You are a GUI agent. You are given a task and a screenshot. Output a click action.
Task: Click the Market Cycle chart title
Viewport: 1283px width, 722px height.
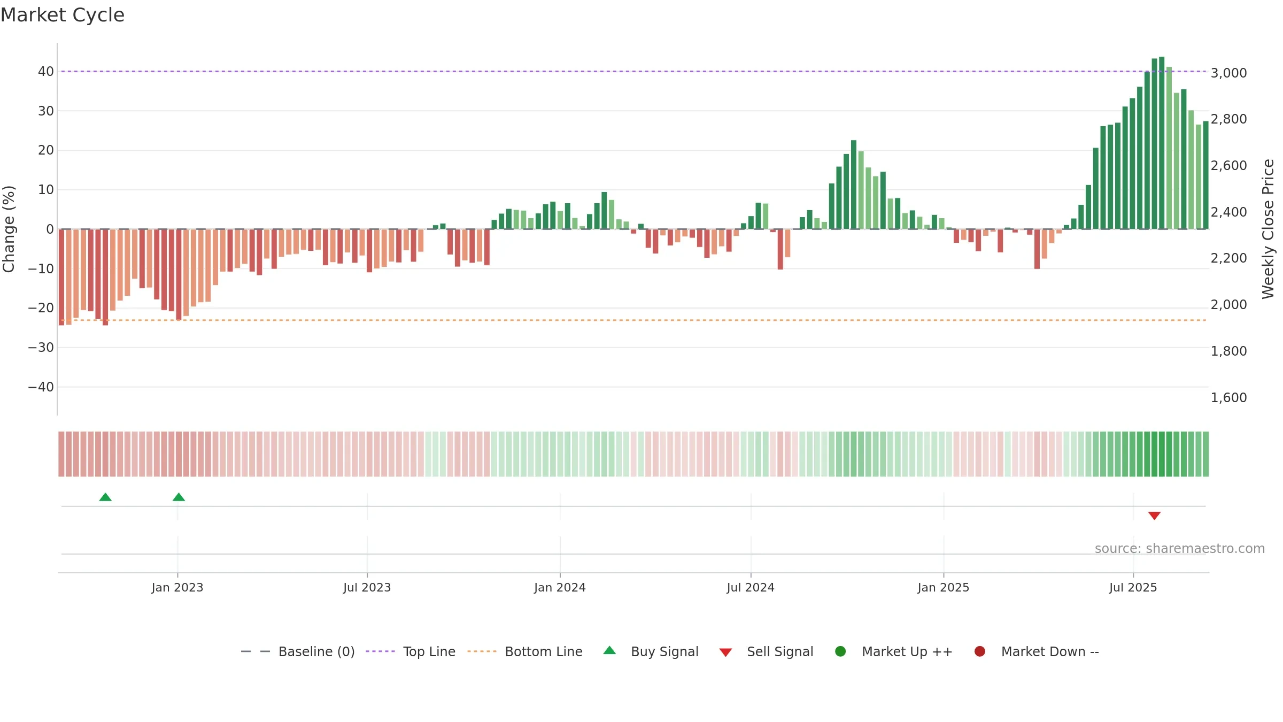pos(63,15)
